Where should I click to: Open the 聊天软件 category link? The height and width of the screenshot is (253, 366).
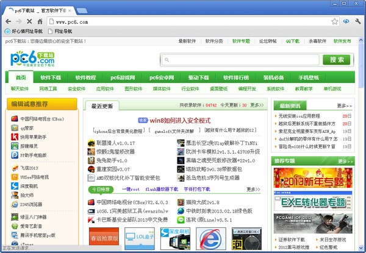(20, 88)
